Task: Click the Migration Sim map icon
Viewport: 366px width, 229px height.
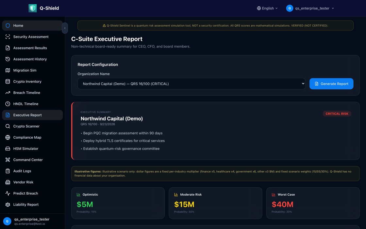Action: pos(8,70)
